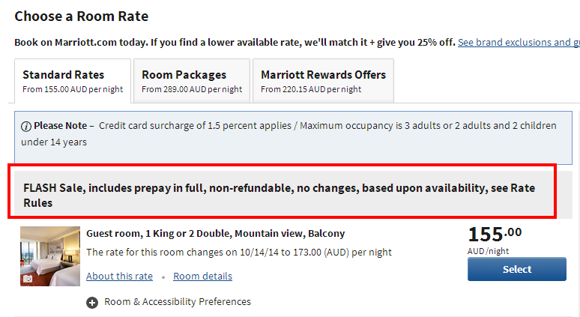Click the Guest room Mountain view title
The height and width of the screenshot is (317, 580).
tap(215, 234)
